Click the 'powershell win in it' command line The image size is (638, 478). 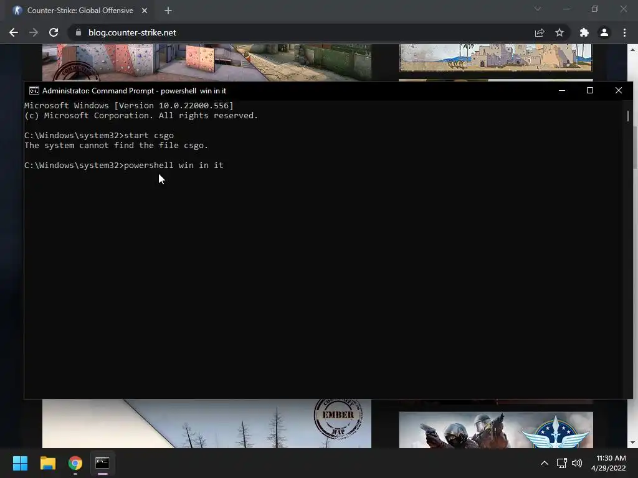124,166
